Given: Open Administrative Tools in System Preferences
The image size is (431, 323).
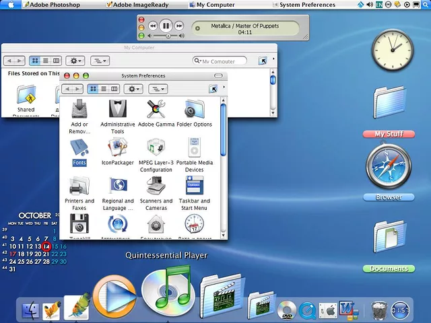Looking at the screenshot, I should click(x=118, y=110).
